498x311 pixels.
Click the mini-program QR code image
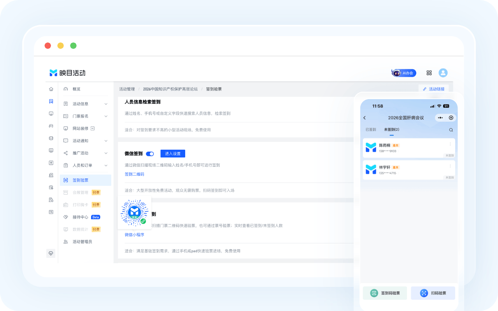coord(135,213)
